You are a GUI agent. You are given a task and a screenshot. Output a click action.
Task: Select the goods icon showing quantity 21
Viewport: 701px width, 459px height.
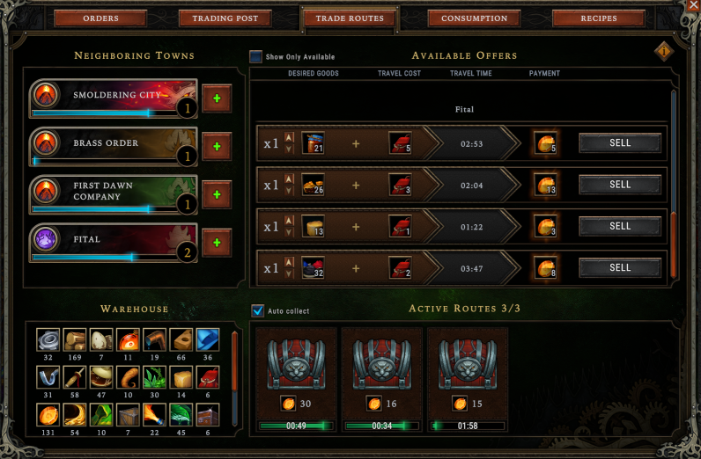coord(313,143)
